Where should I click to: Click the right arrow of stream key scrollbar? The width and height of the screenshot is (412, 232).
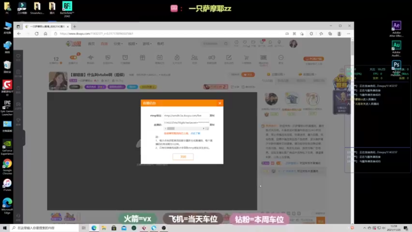[x=203, y=128]
